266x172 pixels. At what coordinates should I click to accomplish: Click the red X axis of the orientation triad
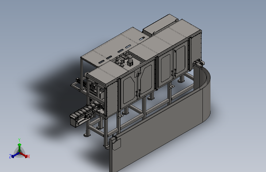point(24,155)
